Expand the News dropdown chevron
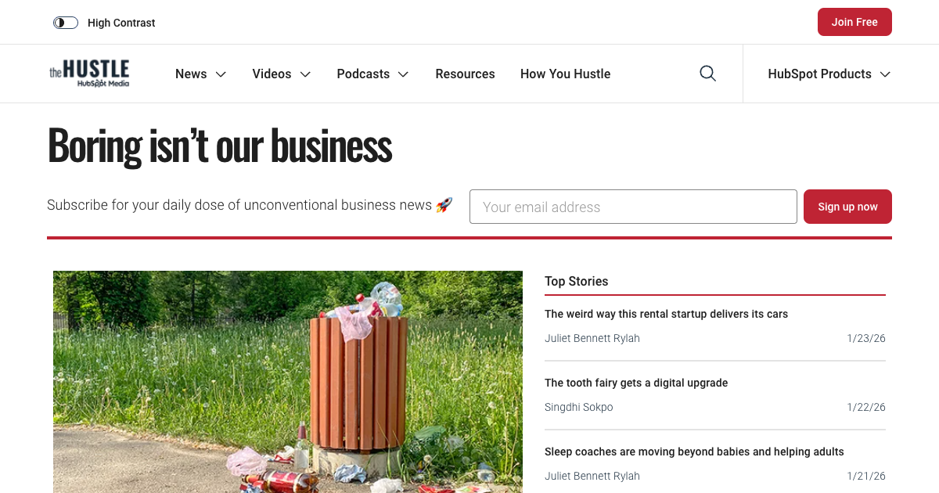The width and height of the screenshot is (939, 493). 221,74
